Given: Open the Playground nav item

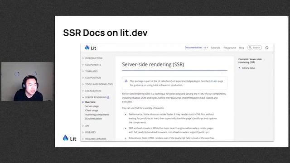Looking at the screenshot, I should [x=230, y=48].
